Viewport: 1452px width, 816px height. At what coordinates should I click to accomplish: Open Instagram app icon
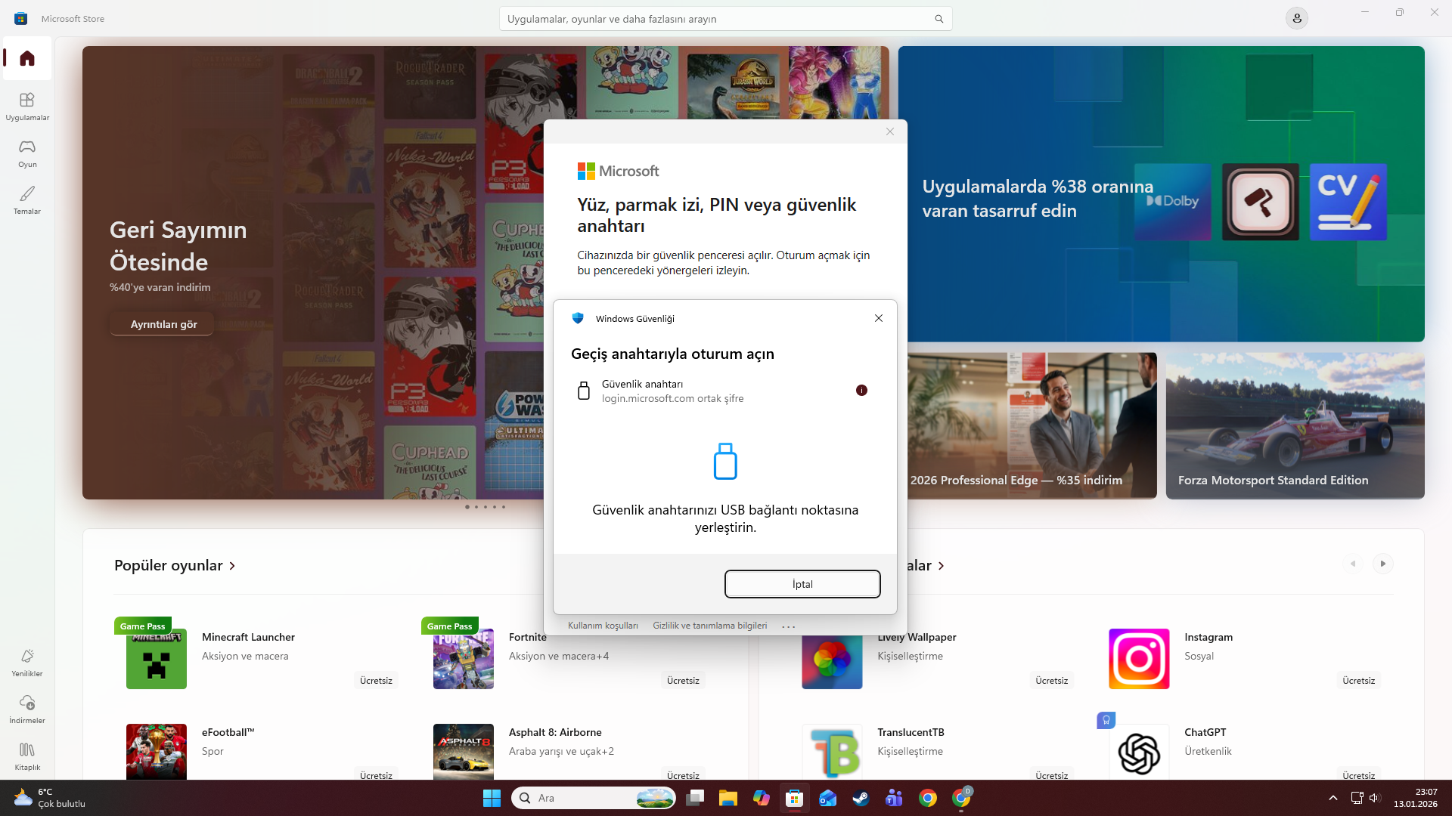pos(1139,659)
